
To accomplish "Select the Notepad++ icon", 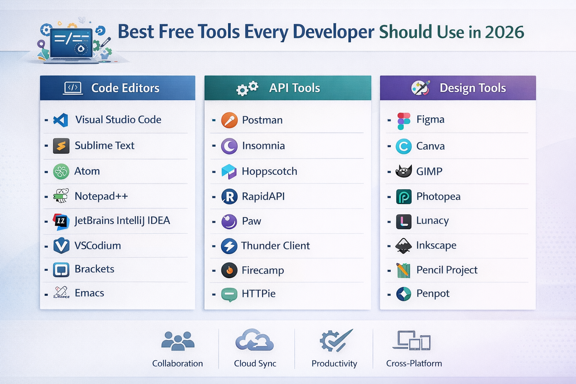I will coord(61,196).
